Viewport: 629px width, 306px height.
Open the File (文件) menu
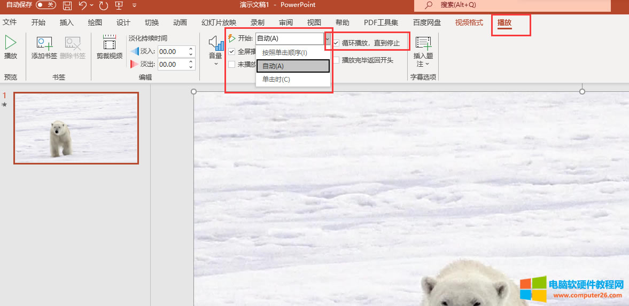pyautogui.click(x=10, y=22)
